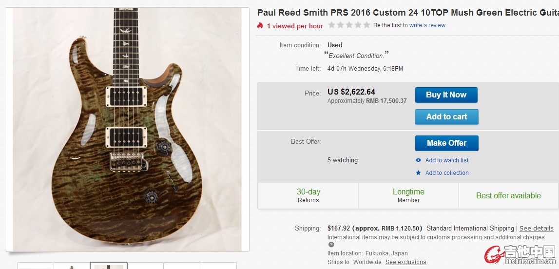Click the GuitarChina logo watermark

(520, 255)
